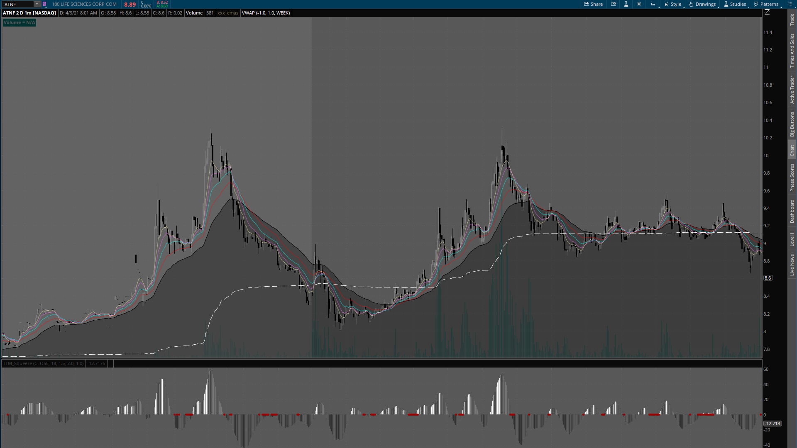Click the Patterns icon on the toolbar
797x448 pixels.
(x=767, y=4)
